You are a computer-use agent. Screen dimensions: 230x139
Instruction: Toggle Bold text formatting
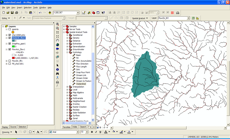click(92, 132)
